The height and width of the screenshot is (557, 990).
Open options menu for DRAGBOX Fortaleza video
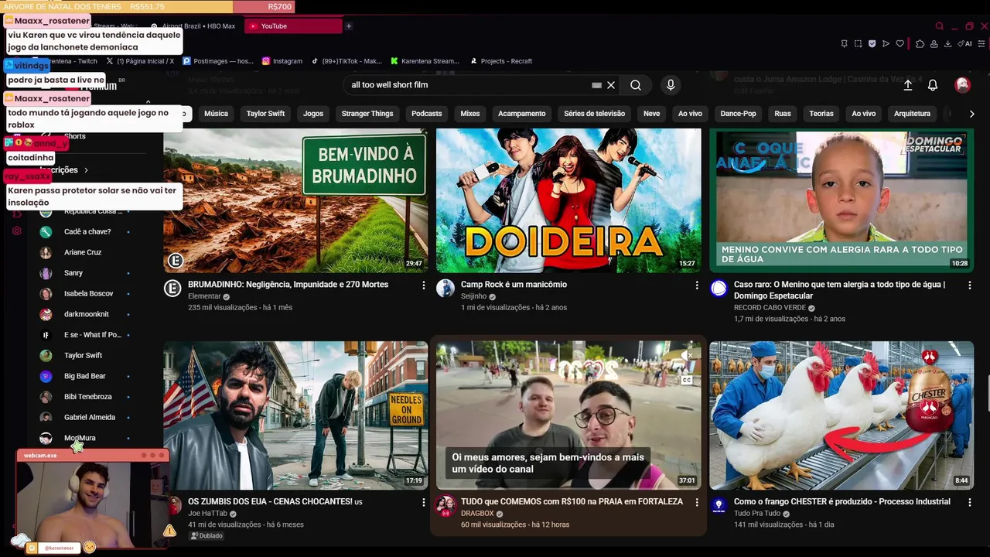coord(696,503)
